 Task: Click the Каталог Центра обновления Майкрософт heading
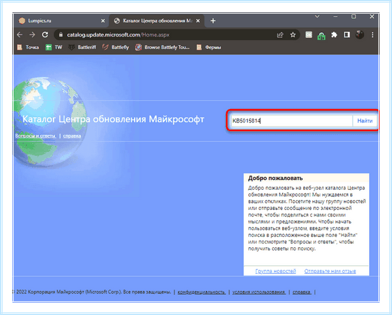(x=113, y=119)
